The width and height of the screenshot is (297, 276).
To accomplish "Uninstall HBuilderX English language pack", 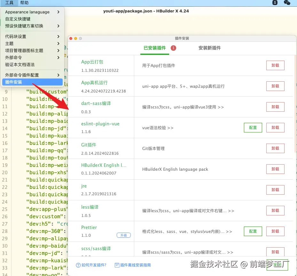I will (x=275, y=169).
